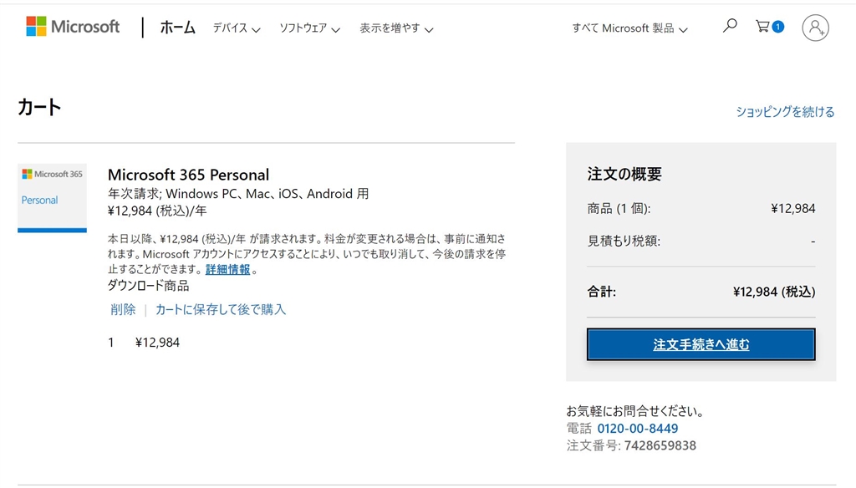Go to the ホーム menu item
The width and height of the screenshot is (856, 488).
pyautogui.click(x=177, y=28)
